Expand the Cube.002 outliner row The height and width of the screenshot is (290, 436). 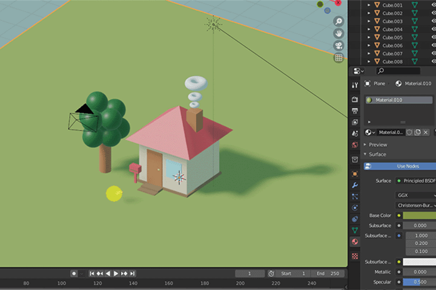point(369,13)
